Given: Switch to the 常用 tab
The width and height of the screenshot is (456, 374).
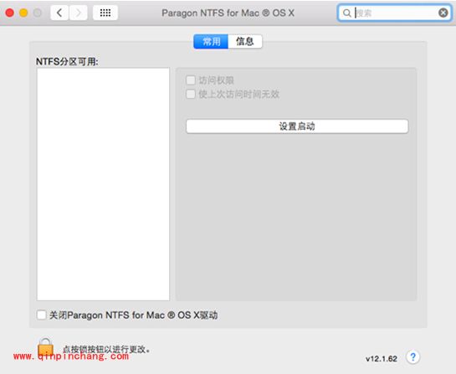Looking at the screenshot, I should 211,42.
